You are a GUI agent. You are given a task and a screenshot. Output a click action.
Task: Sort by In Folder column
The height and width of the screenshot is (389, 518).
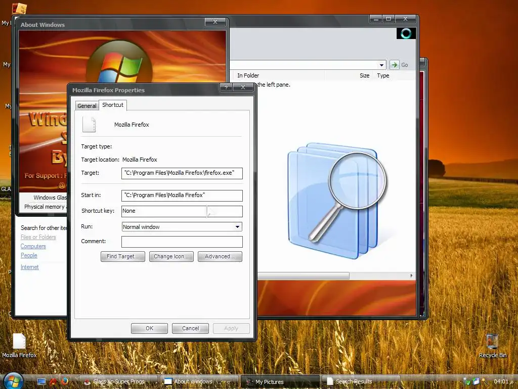248,75
